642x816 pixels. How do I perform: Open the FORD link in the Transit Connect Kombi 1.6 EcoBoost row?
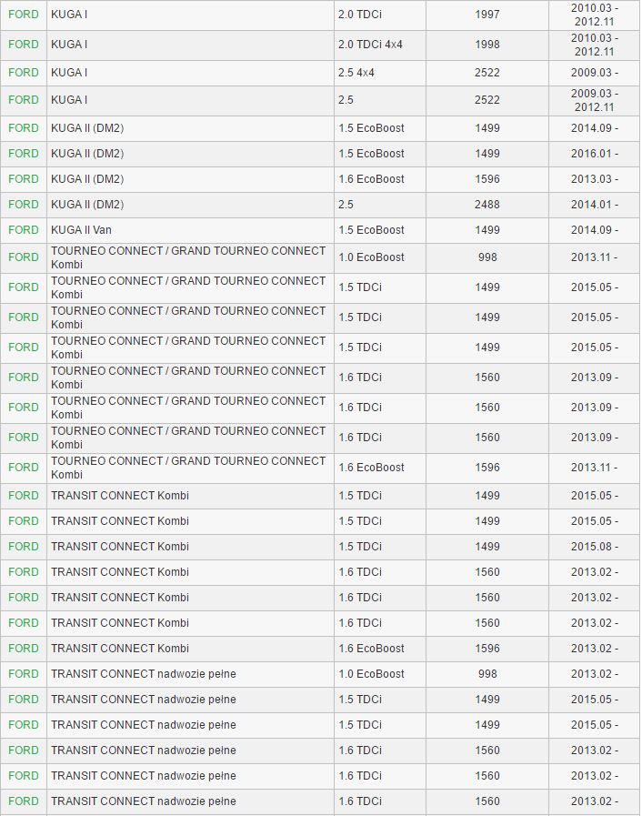click(24, 649)
